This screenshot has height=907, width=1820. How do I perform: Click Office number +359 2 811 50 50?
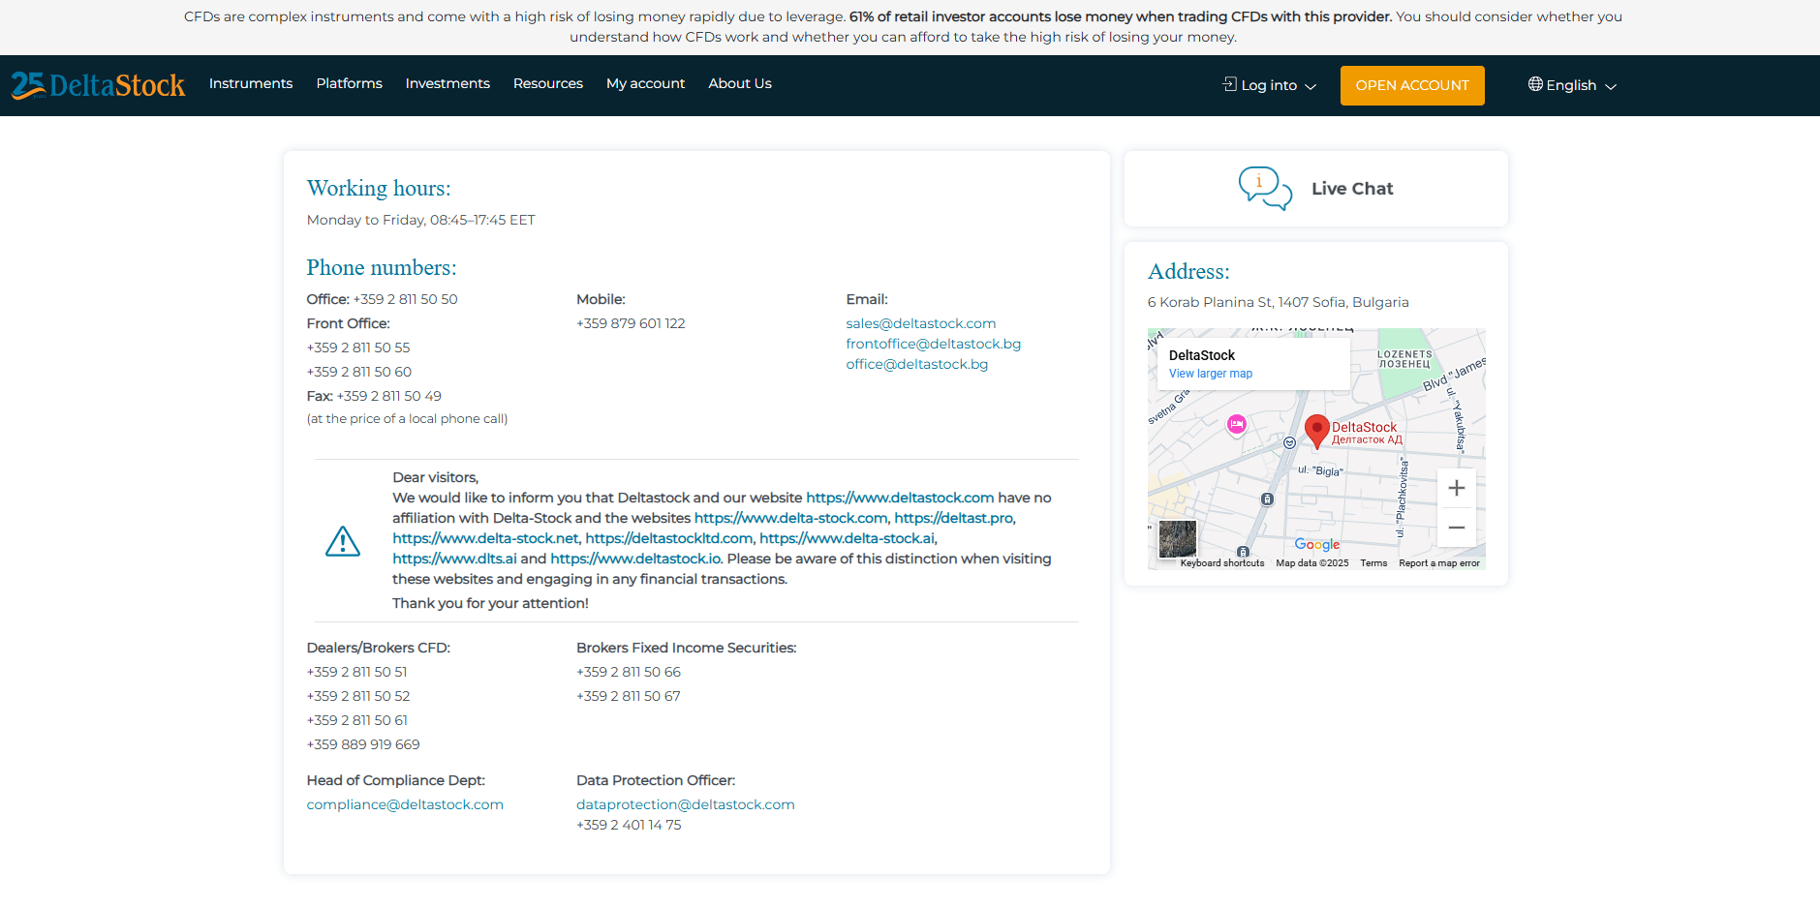pyautogui.click(x=406, y=299)
